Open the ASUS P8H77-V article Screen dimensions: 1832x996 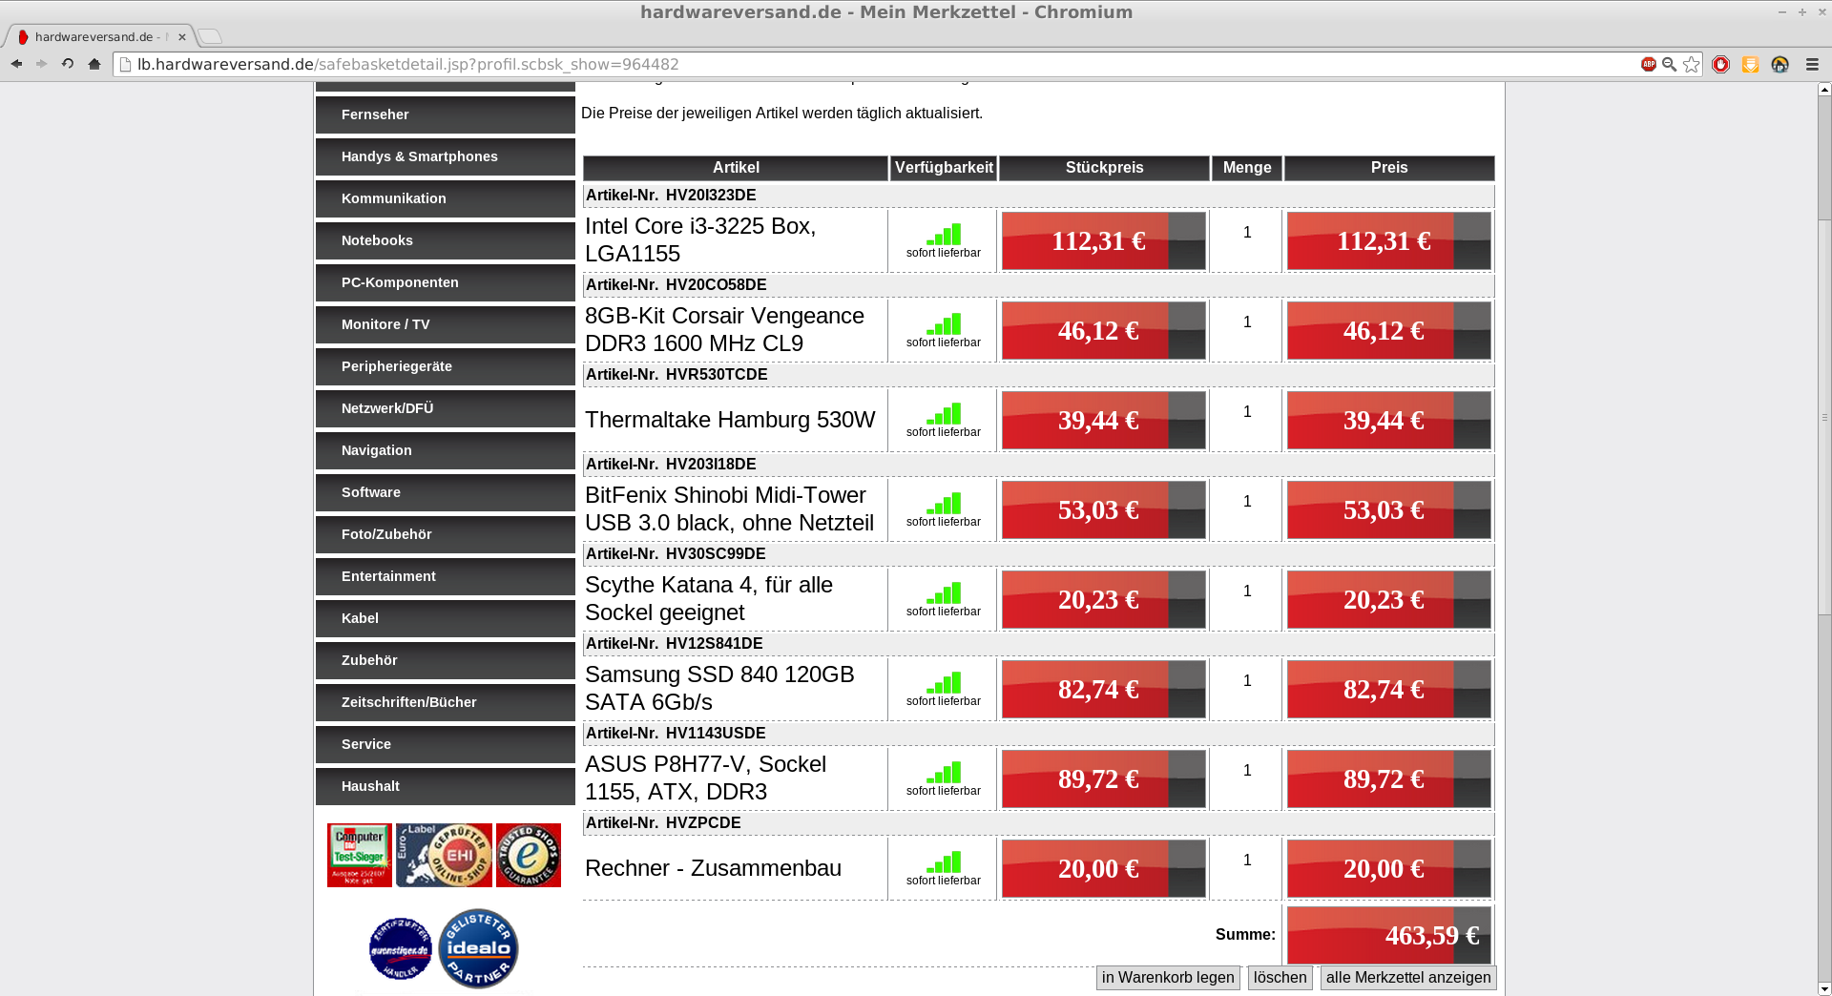(705, 778)
